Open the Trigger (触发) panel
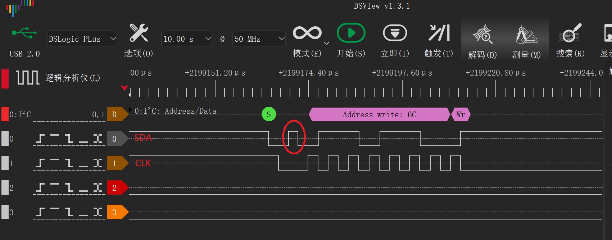Viewport: 612px width, 240px height. coord(439,33)
